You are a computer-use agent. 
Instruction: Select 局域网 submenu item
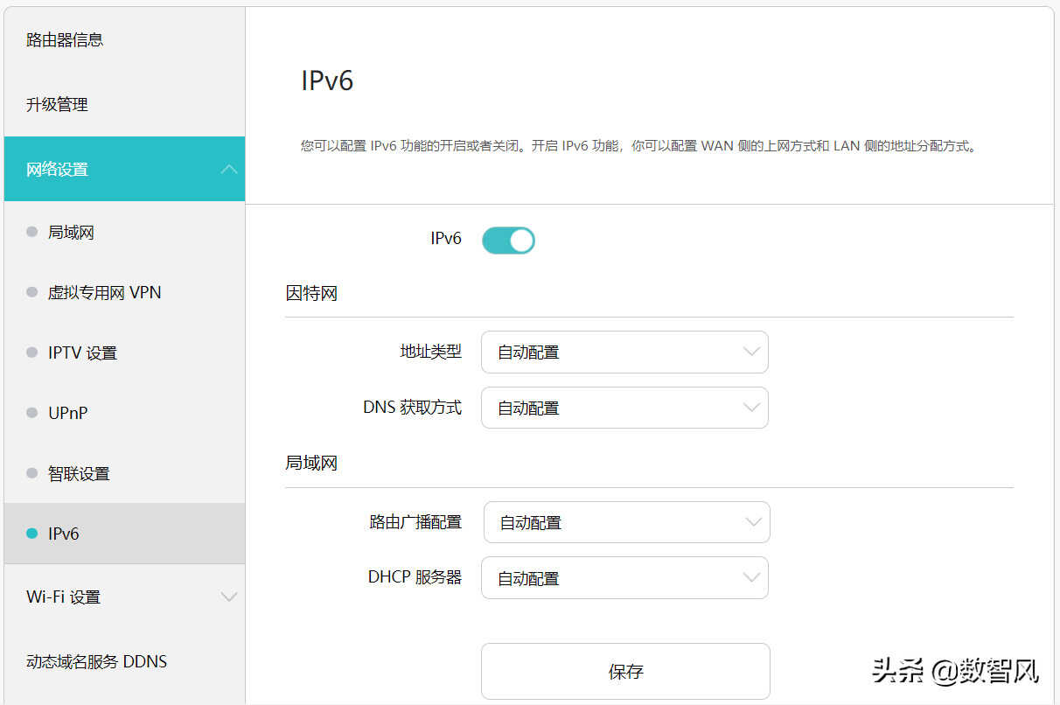pyautogui.click(x=71, y=233)
